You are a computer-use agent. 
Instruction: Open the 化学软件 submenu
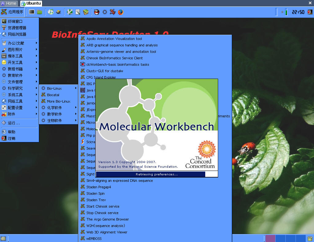(59, 108)
